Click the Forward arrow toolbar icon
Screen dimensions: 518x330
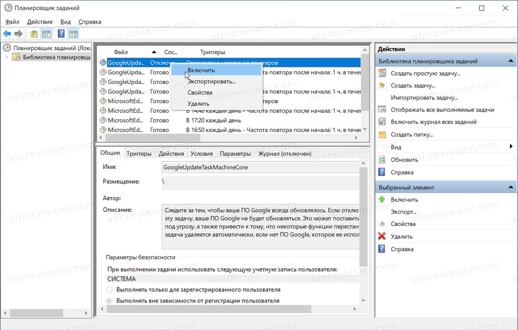pos(18,34)
